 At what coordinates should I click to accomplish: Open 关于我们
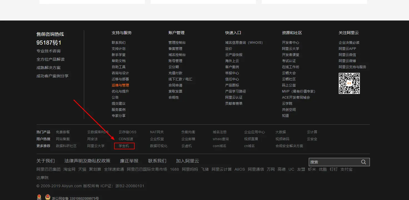(x=46, y=161)
